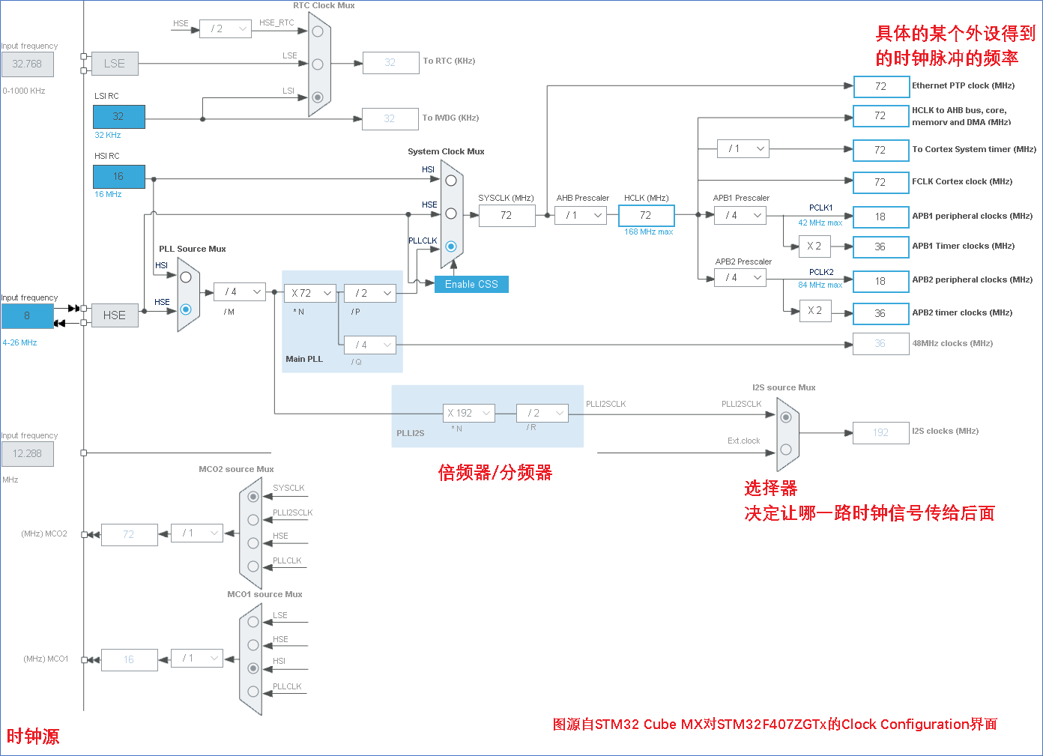Click the SYSCLK (MHz) 72 value box

507,216
